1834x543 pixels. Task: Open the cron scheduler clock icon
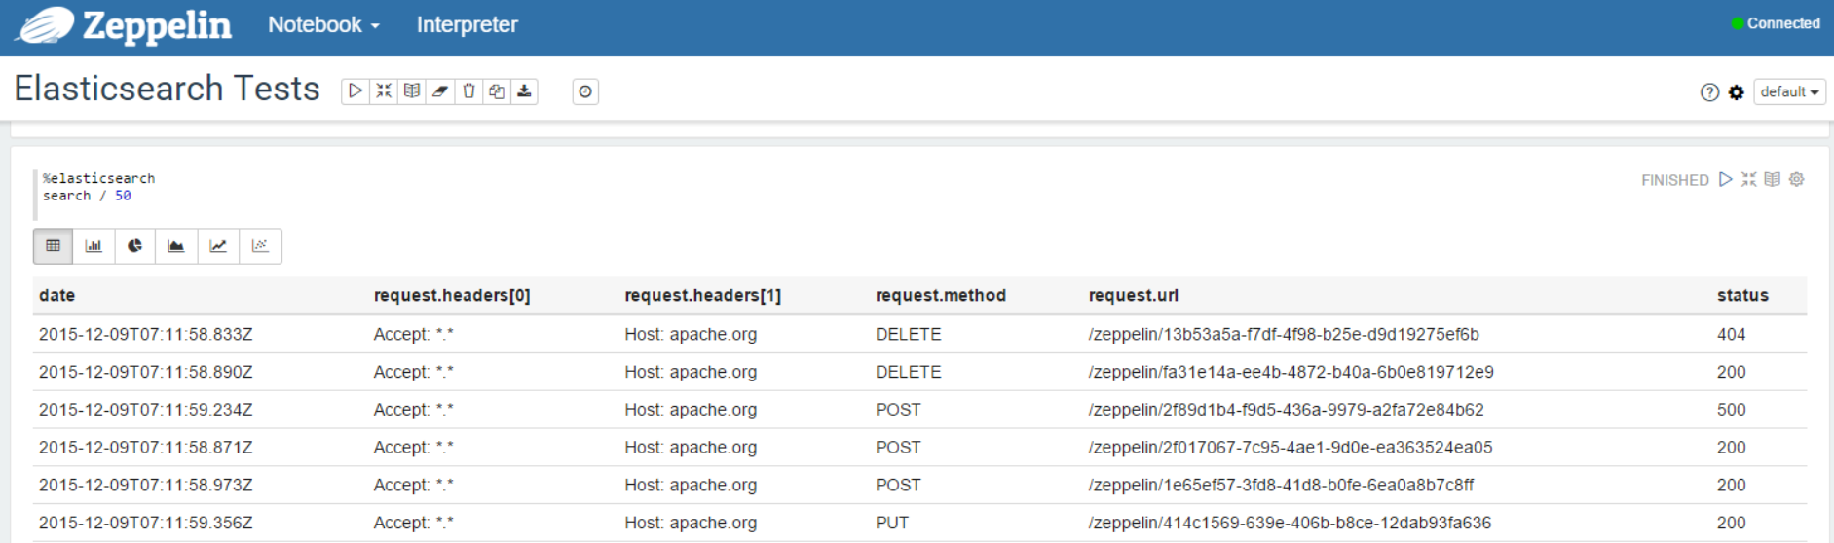coord(585,91)
